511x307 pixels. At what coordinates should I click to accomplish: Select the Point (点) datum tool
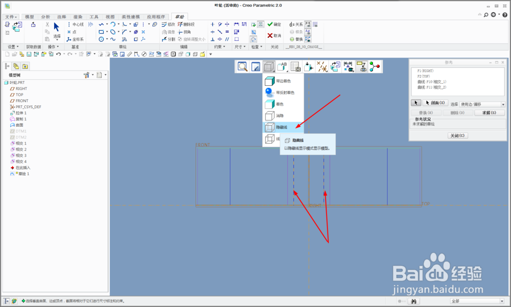72,32
